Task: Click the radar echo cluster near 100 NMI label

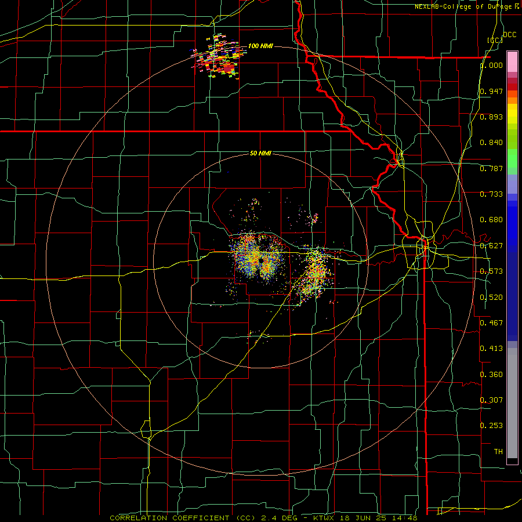Action: pos(218,57)
